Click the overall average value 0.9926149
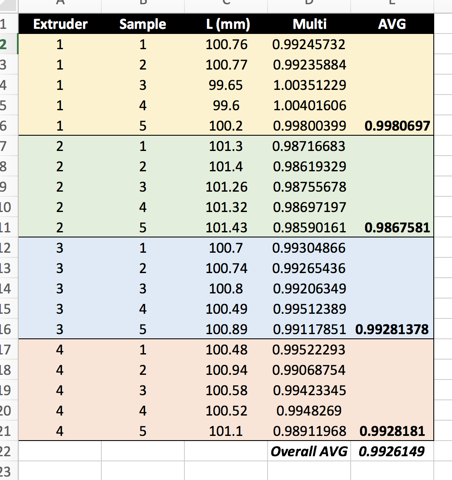The image size is (452, 480). tap(392, 452)
